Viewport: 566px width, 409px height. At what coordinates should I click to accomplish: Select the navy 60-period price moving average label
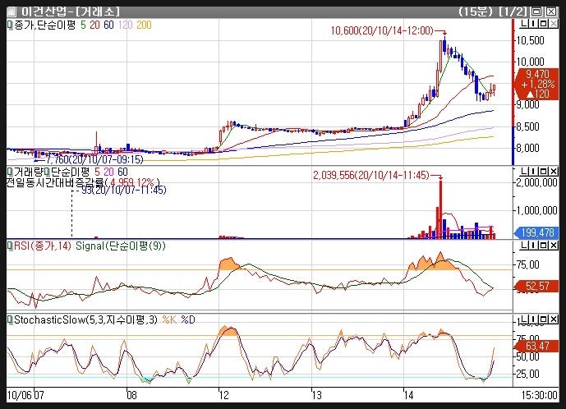(108, 25)
